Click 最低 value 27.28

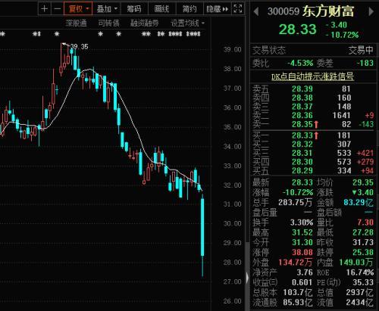[x=363, y=232]
